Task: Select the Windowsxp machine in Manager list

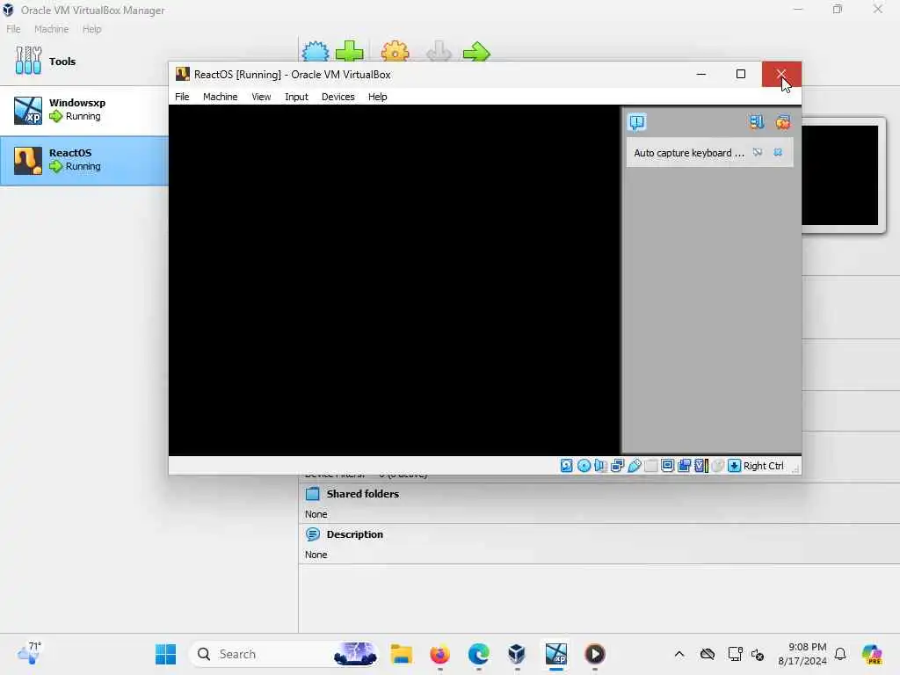Action: 84,110
